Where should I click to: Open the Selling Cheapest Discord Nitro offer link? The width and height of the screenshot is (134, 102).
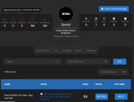tap(57, 97)
